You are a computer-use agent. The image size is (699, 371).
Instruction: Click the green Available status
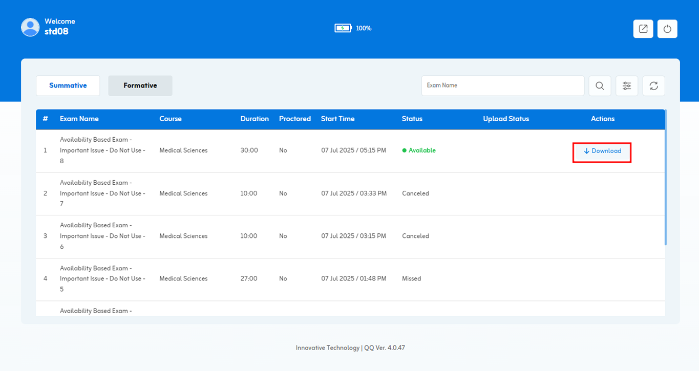coord(419,150)
